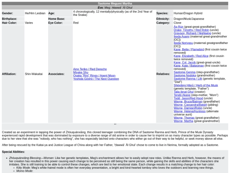Open Kane, Kate / Batwoman link
The width and height of the screenshot is (230, 173).
tap(189, 66)
